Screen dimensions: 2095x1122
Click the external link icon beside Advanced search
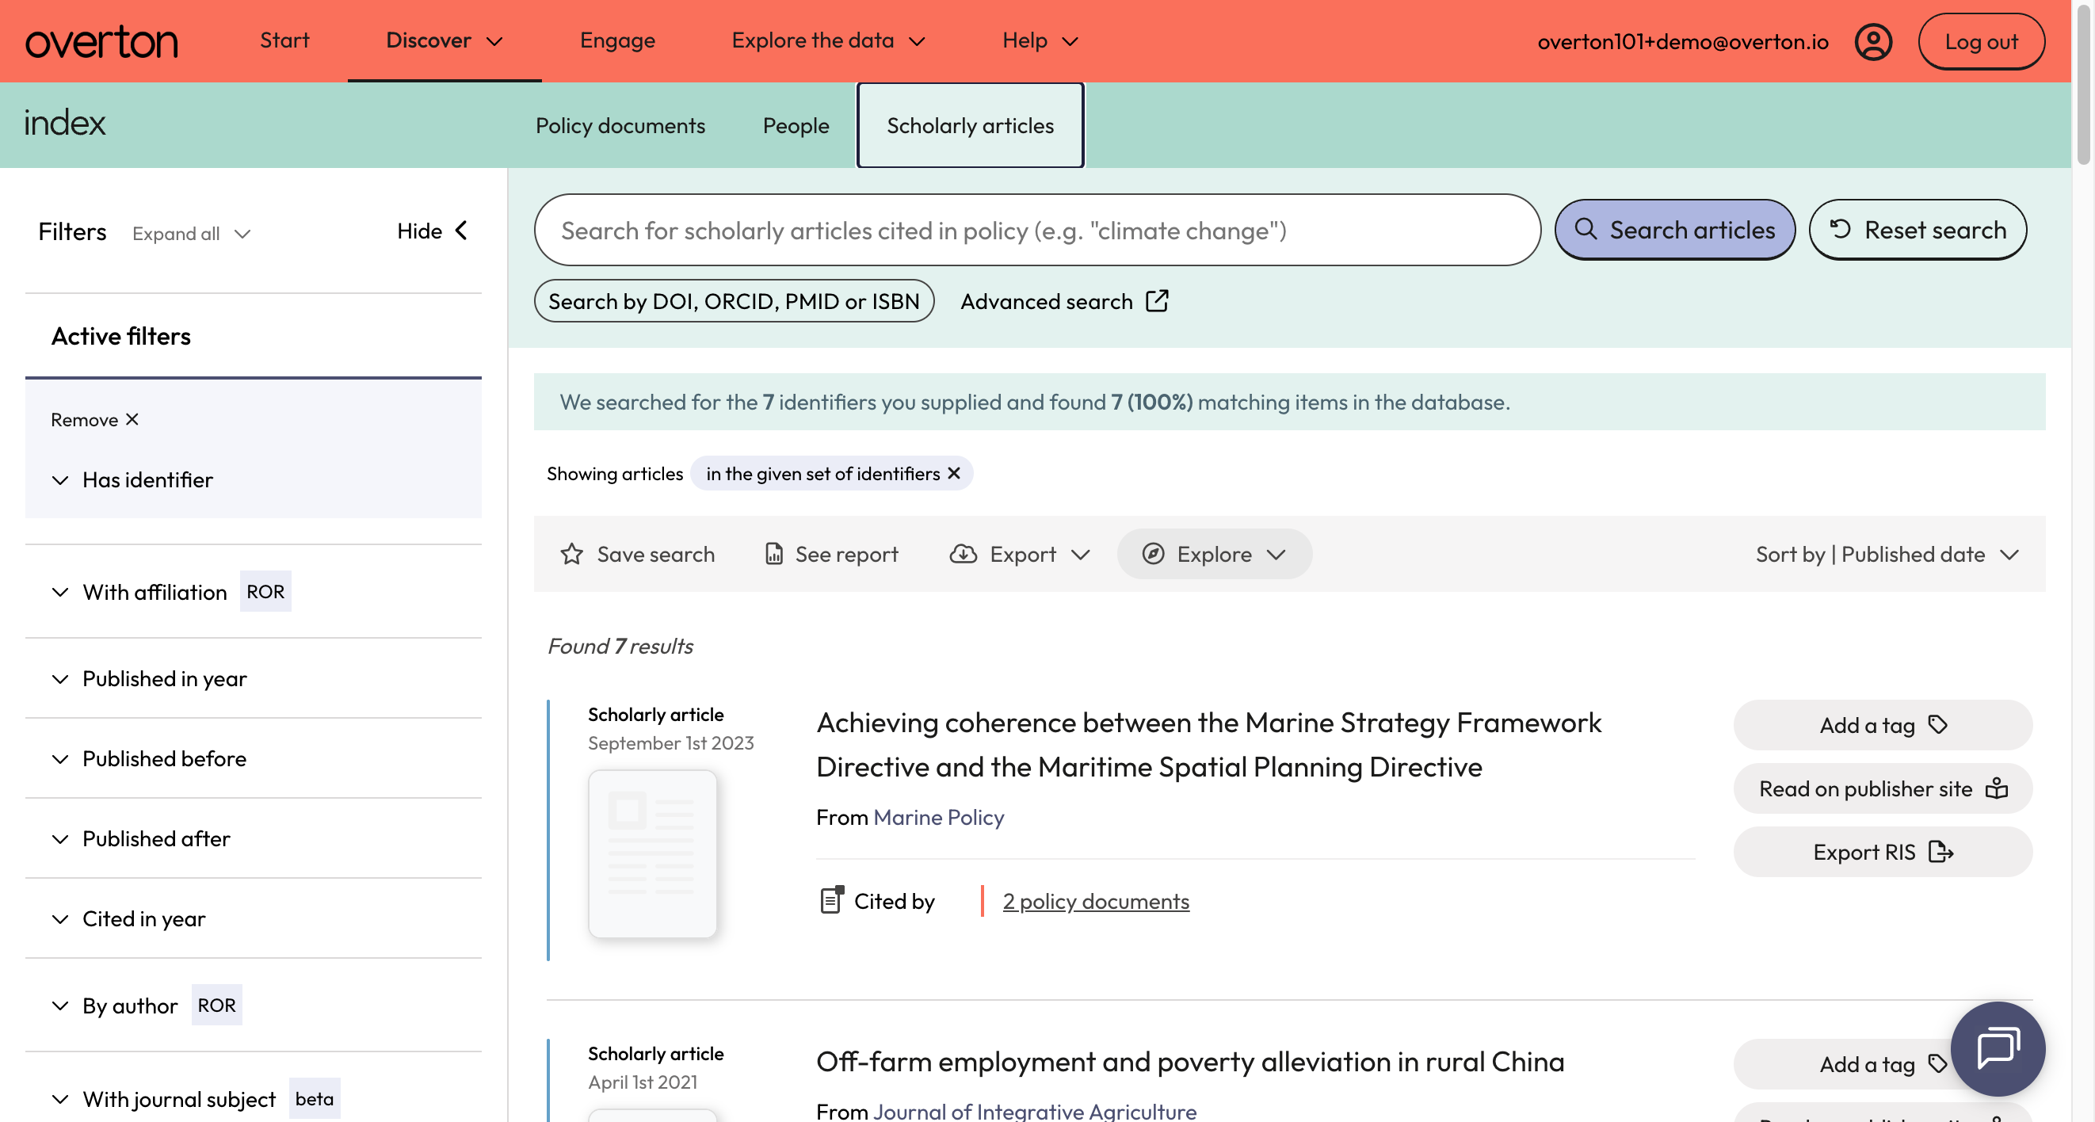[x=1158, y=301]
